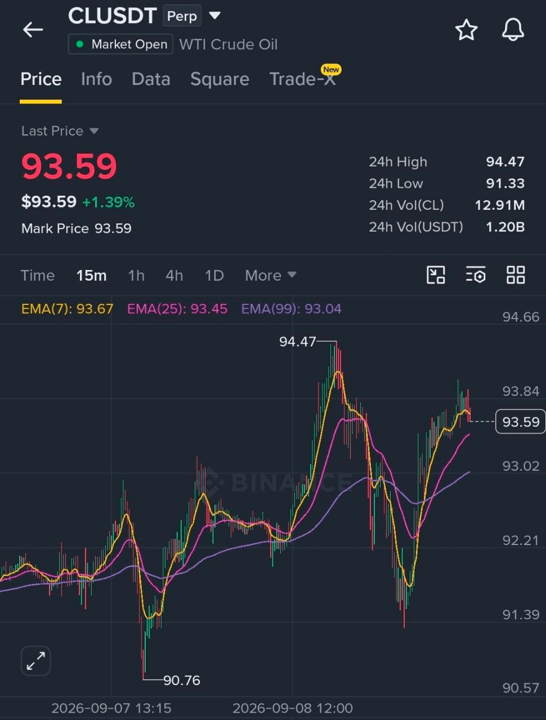
Task: Add CLUSDT to favorites with star icon
Action: [x=466, y=30]
